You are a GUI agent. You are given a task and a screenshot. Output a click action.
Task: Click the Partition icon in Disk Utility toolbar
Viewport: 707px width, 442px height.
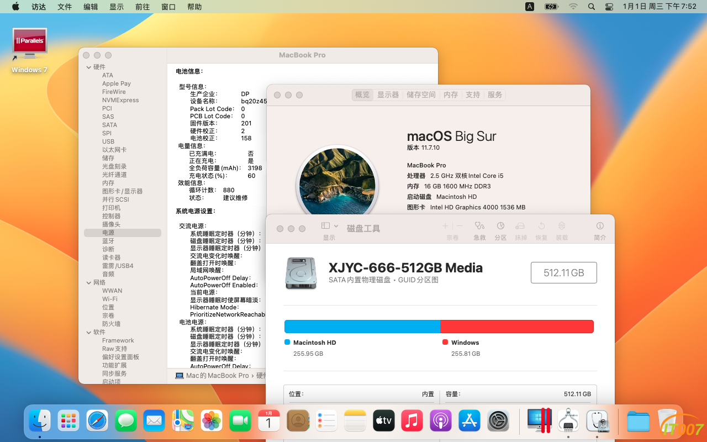tap(500, 226)
